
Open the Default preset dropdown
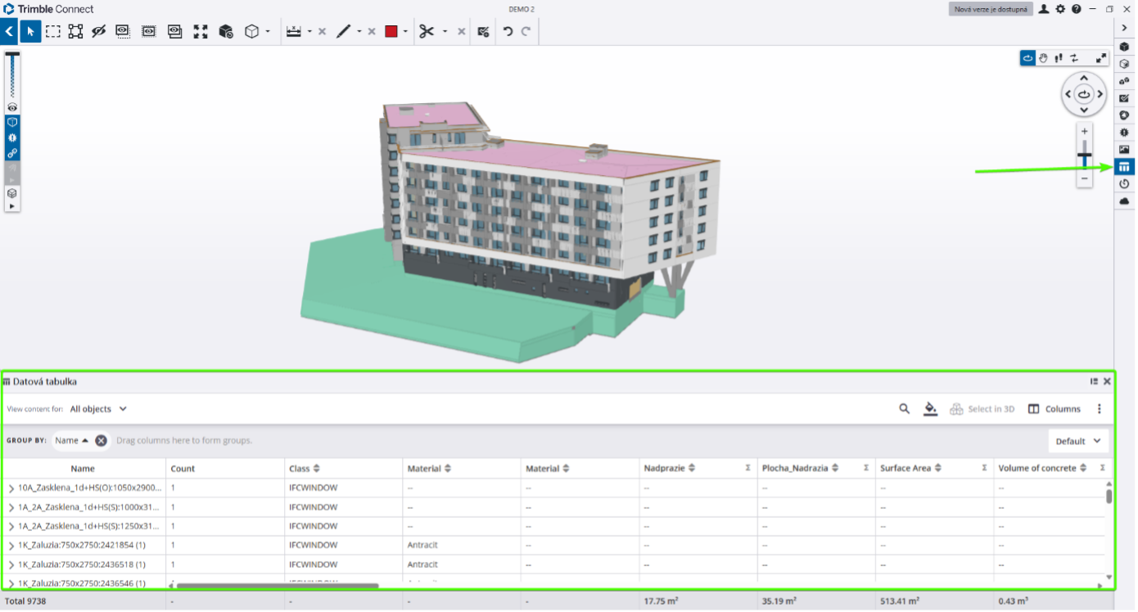point(1078,441)
